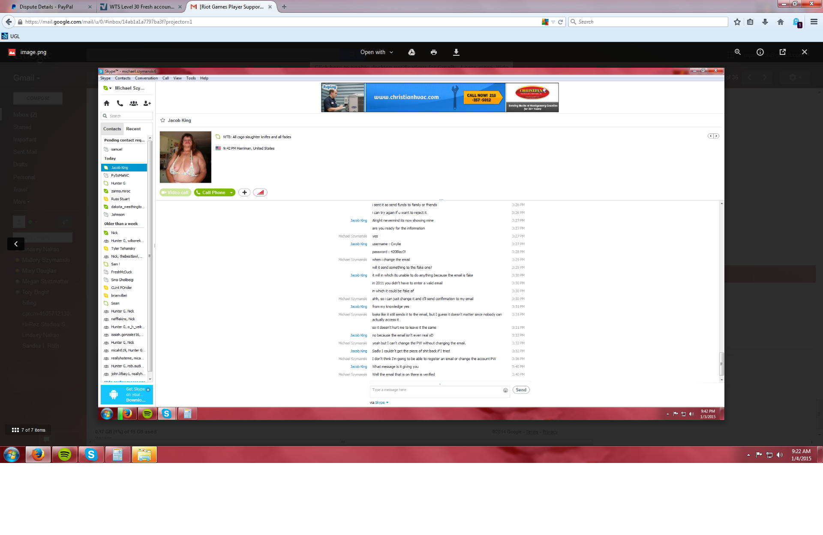Select the dakota_weathingto... contact row
Viewport: 823px width, 535px height.
click(124, 207)
